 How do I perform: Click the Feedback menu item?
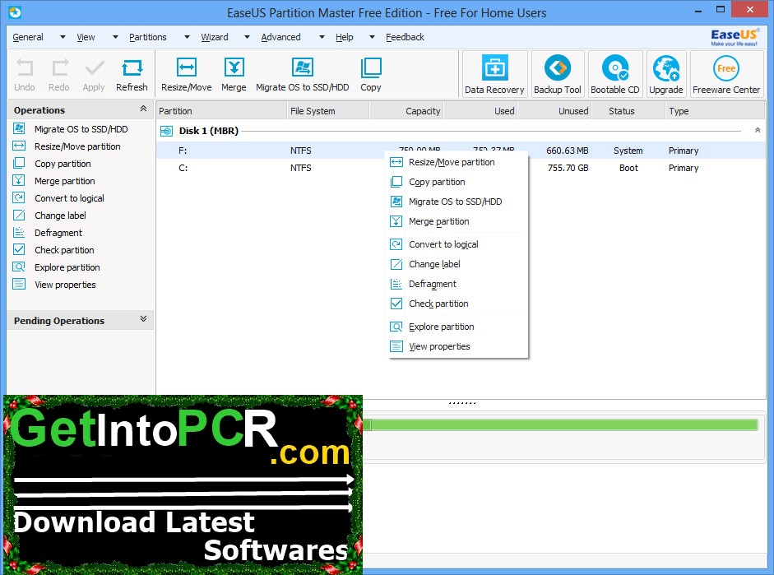[x=405, y=37]
